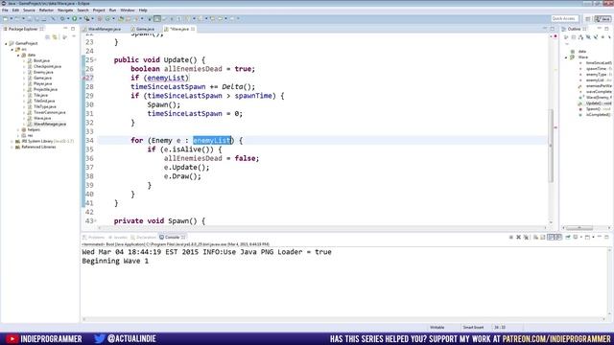Click the Outline horizontal scrollbar
This screenshot has height=345, width=614.
point(579,228)
